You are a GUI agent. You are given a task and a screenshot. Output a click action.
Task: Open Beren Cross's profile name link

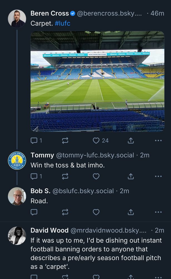tap(49, 13)
